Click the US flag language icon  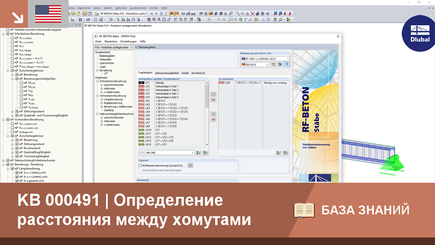pos(48,14)
